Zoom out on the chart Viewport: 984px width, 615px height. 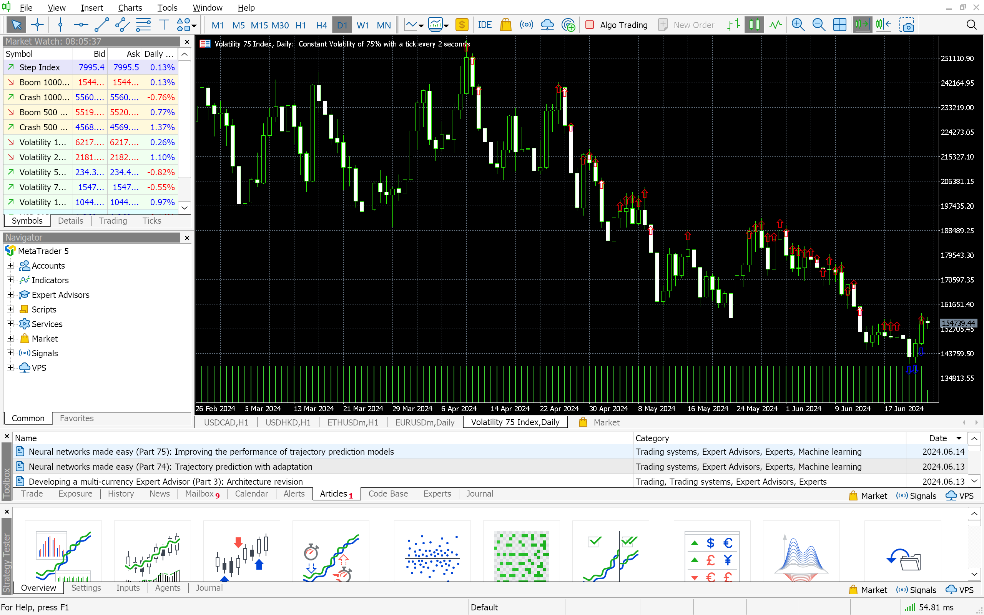(818, 25)
